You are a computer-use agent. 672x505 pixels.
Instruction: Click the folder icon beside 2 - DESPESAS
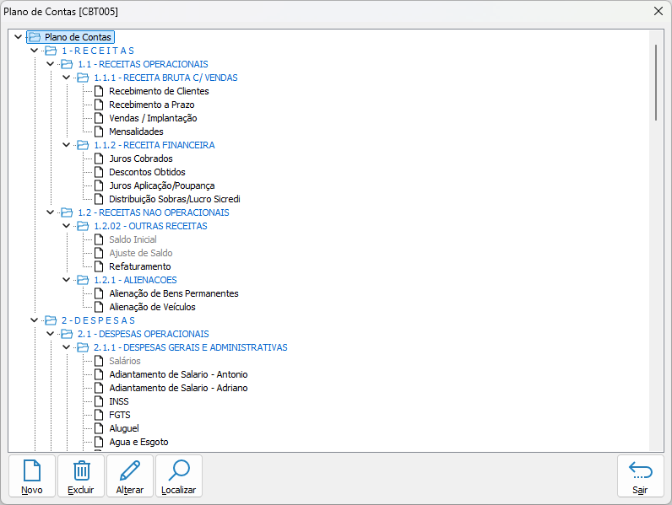coord(51,320)
